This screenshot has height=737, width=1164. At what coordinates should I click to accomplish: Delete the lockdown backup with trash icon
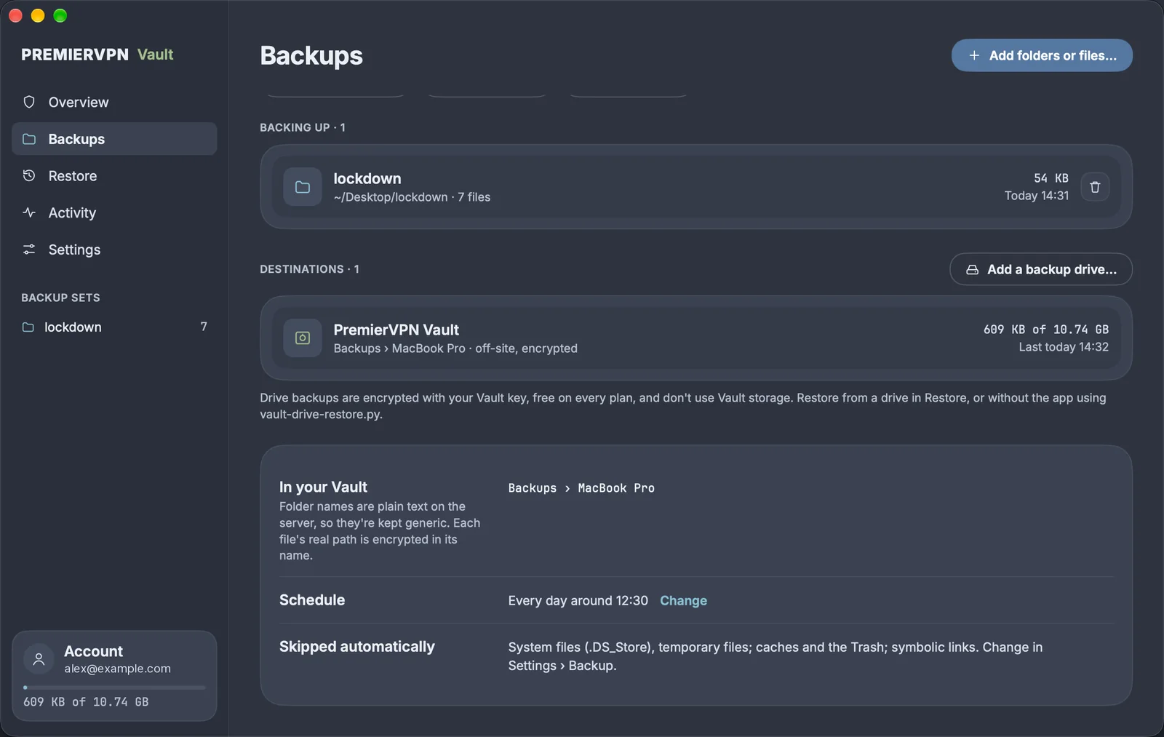click(1095, 187)
